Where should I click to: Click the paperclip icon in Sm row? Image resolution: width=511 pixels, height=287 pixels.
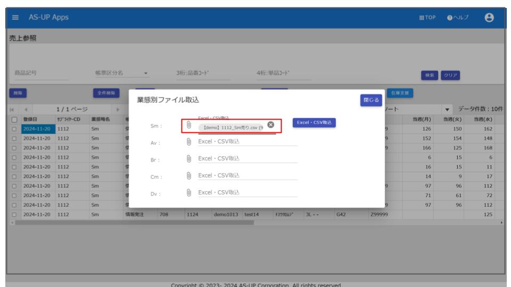click(188, 124)
